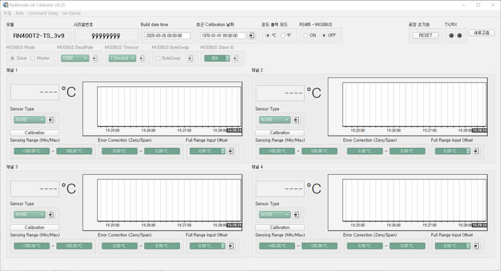The width and height of the screenshot is (501, 271).
Task: Click Channel 3 Calibration button
Action: 35,228
